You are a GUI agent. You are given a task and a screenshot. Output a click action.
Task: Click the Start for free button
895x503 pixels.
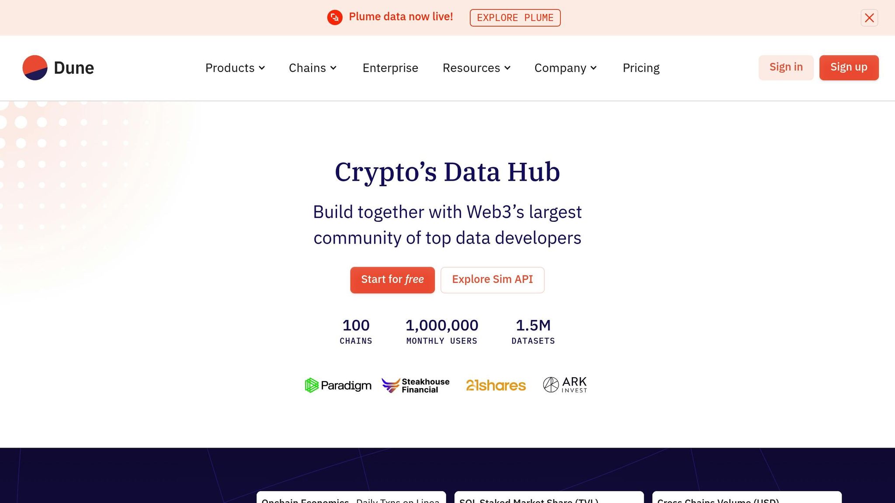coord(392,280)
